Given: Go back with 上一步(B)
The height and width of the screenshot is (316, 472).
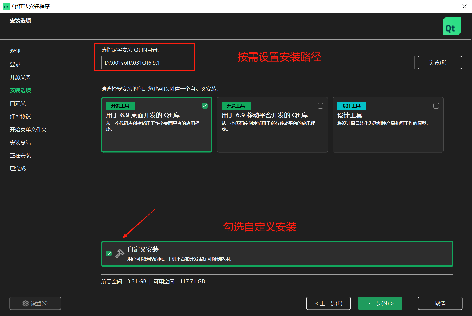Looking at the screenshot, I should point(328,304).
